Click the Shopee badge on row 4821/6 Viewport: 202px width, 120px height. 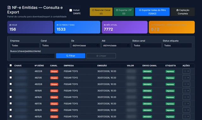54,78
